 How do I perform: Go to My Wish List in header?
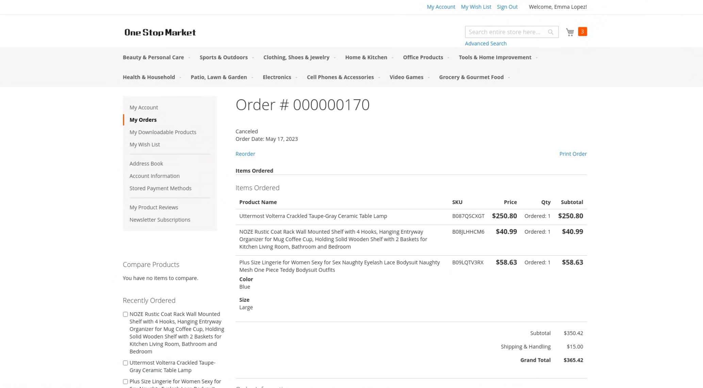476,7
